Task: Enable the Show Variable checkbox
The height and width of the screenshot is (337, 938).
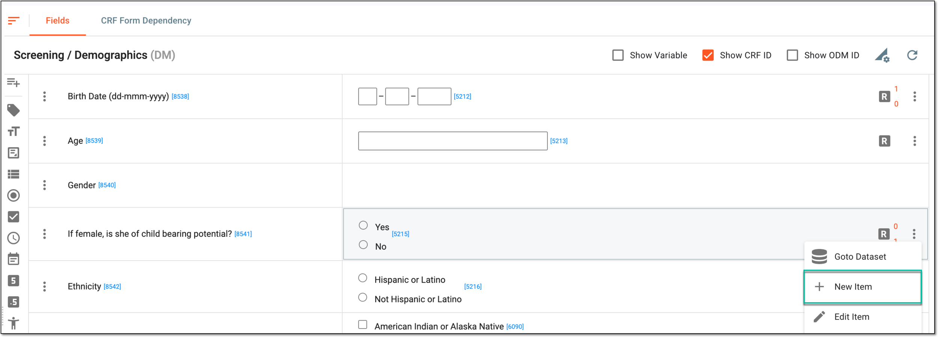Action: coord(618,55)
